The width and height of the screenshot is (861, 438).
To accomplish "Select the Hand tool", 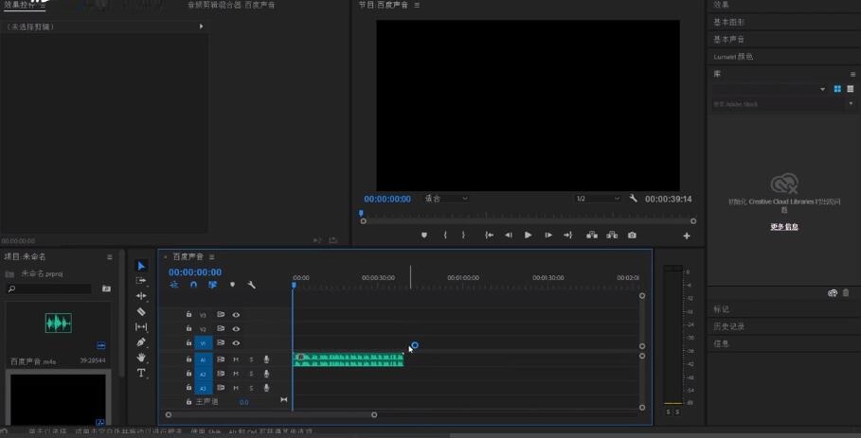I will [141, 358].
